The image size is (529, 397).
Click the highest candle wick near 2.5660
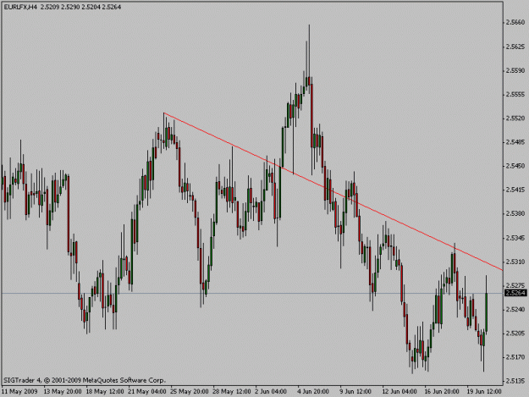click(x=309, y=51)
